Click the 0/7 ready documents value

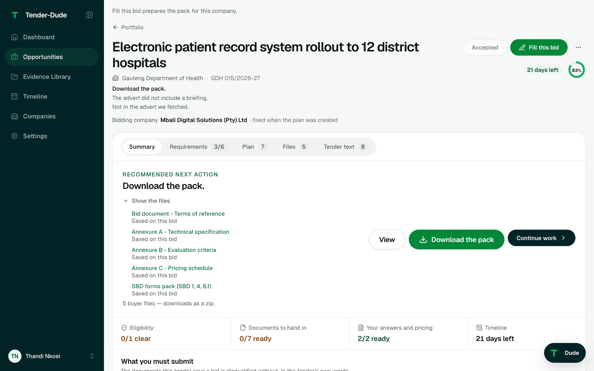point(255,339)
